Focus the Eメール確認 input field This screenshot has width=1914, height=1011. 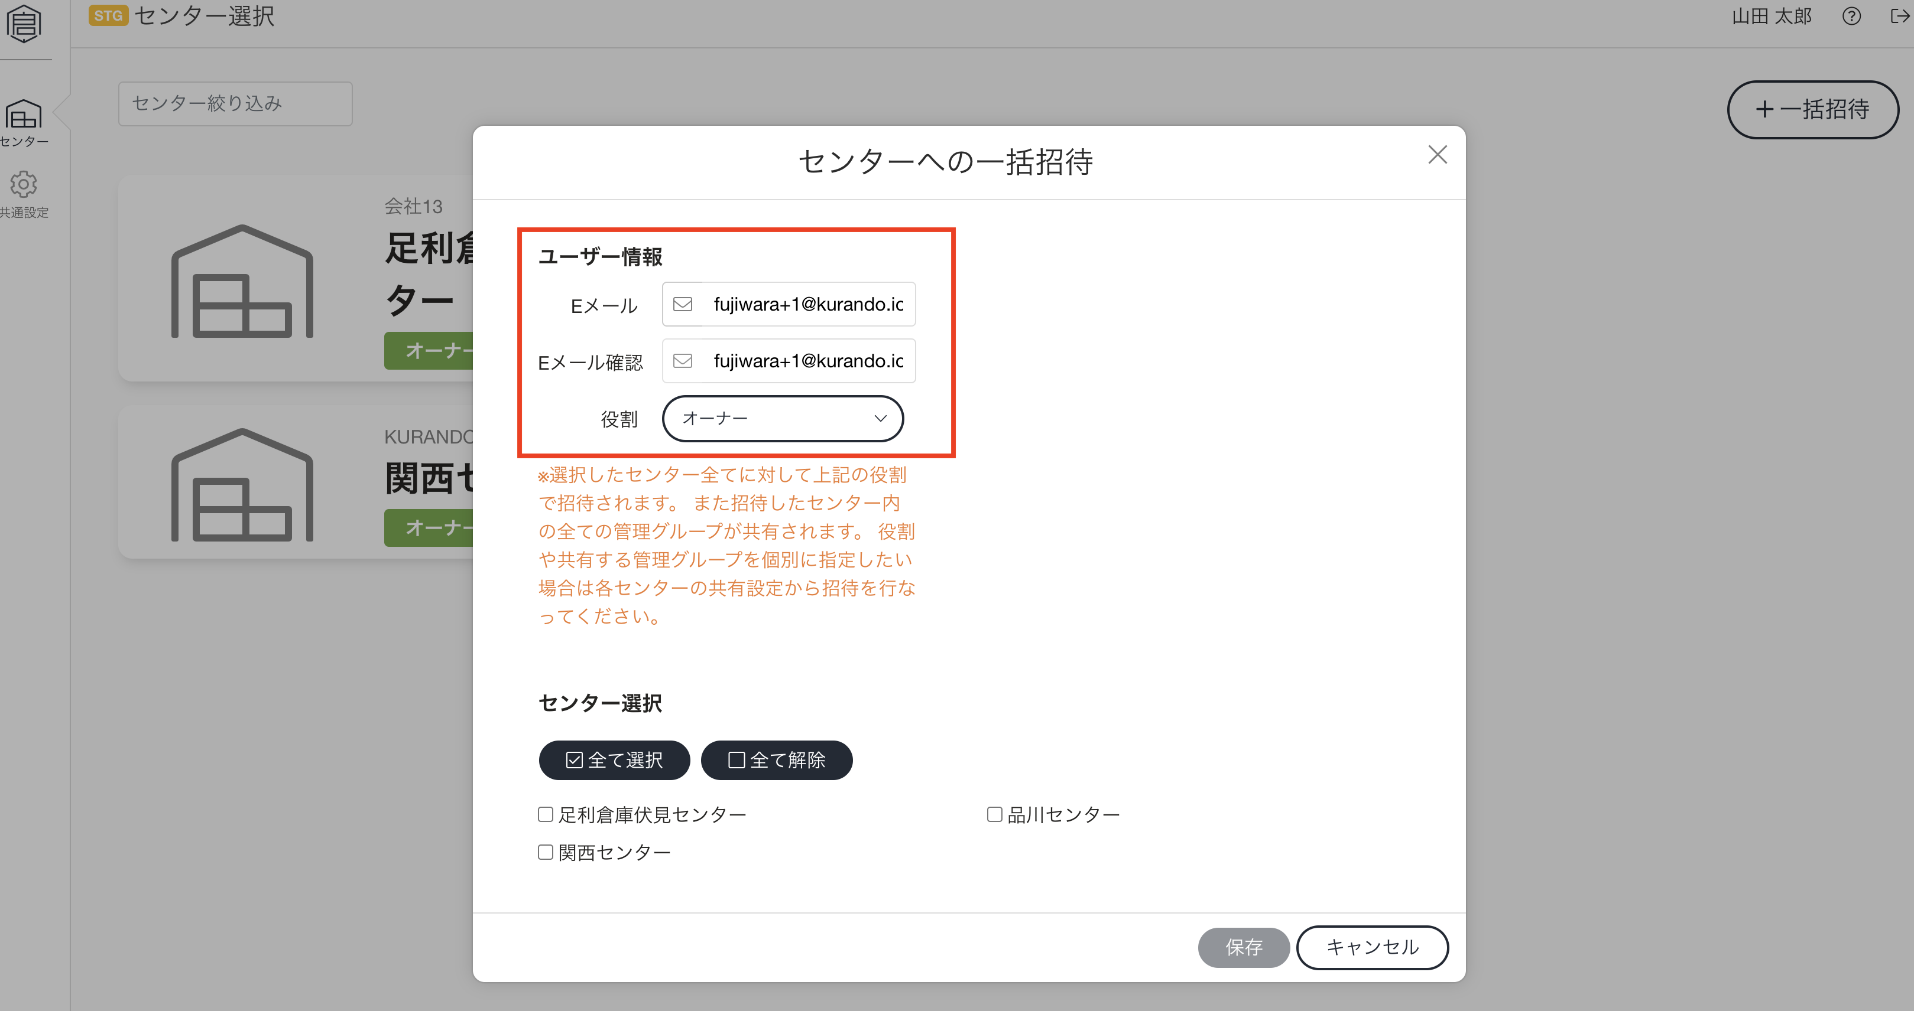pyautogui.click(x=789, y=361)
